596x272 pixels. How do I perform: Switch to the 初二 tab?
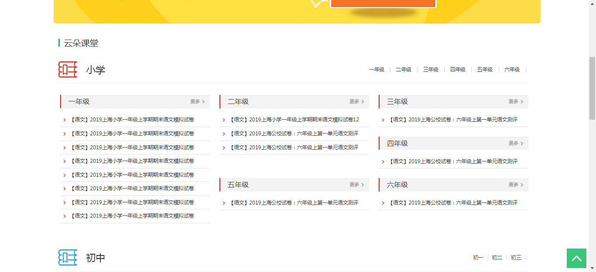[x=497, y=258]
